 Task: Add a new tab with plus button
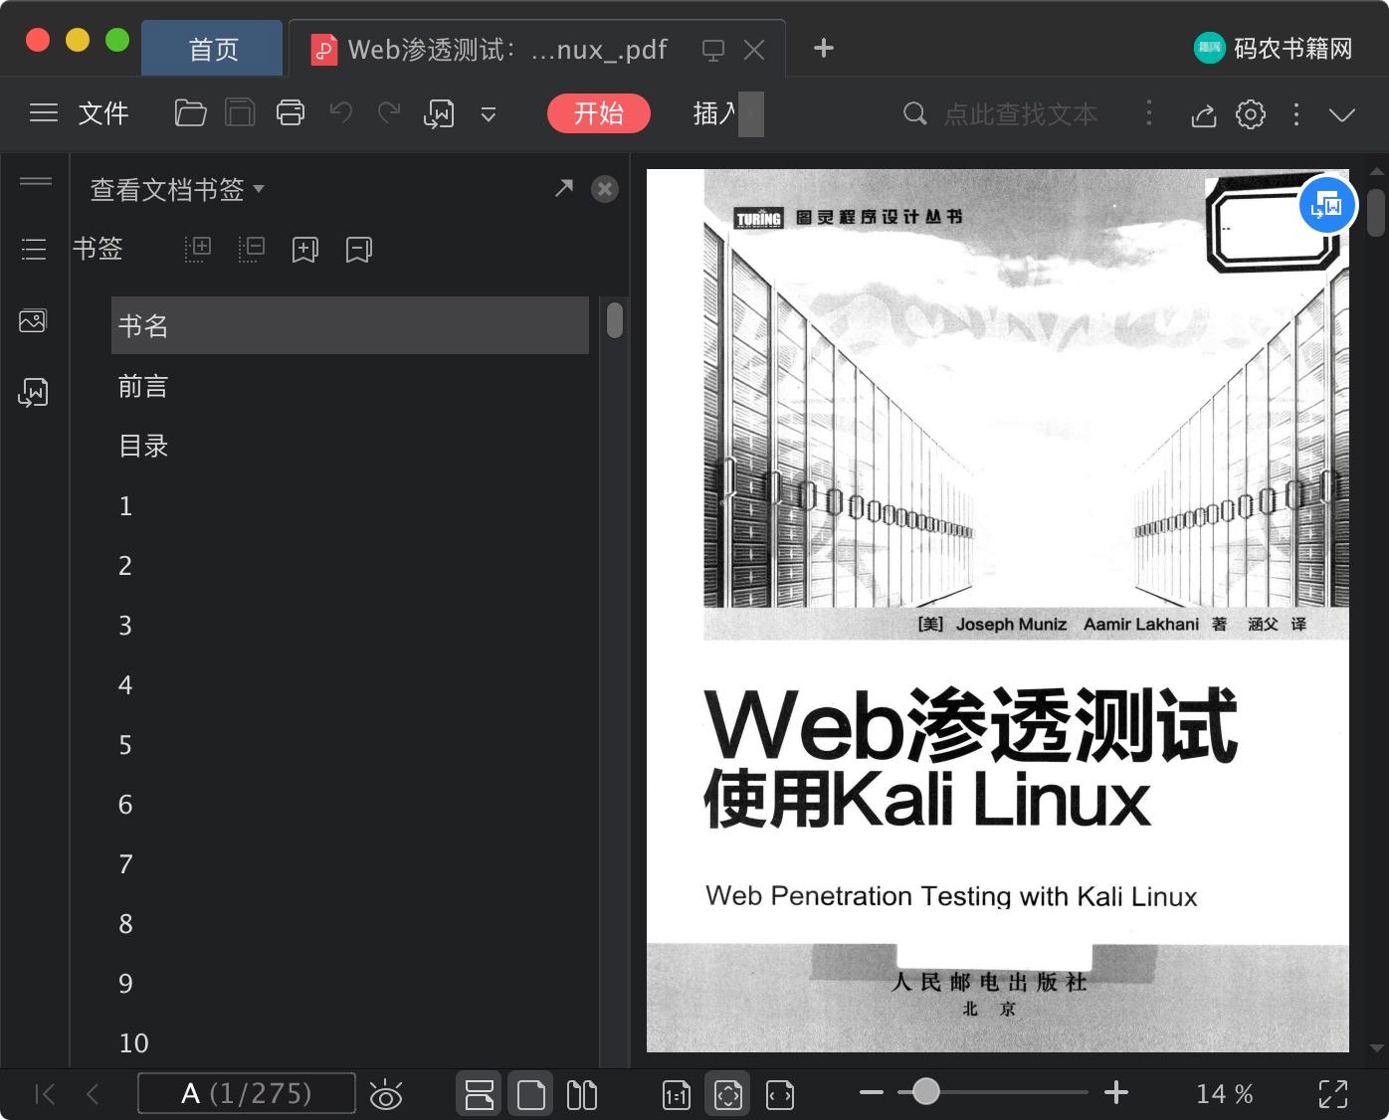[x=823, y=48]
